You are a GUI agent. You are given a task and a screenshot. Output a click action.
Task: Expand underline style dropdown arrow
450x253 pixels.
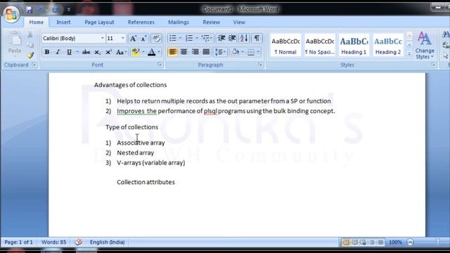click(x=77, y=52)
